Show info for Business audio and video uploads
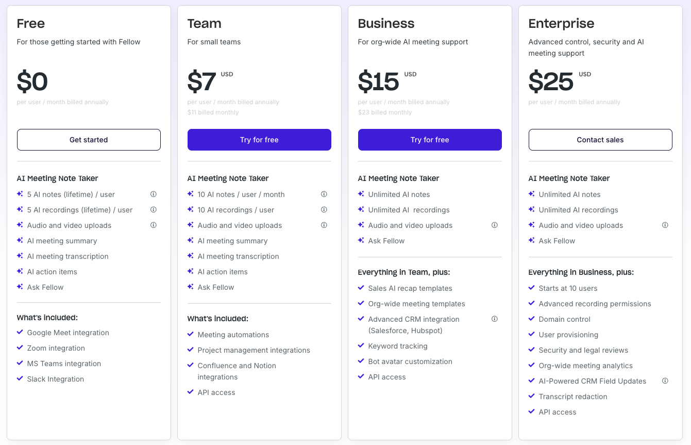 (x=494, y=225)
